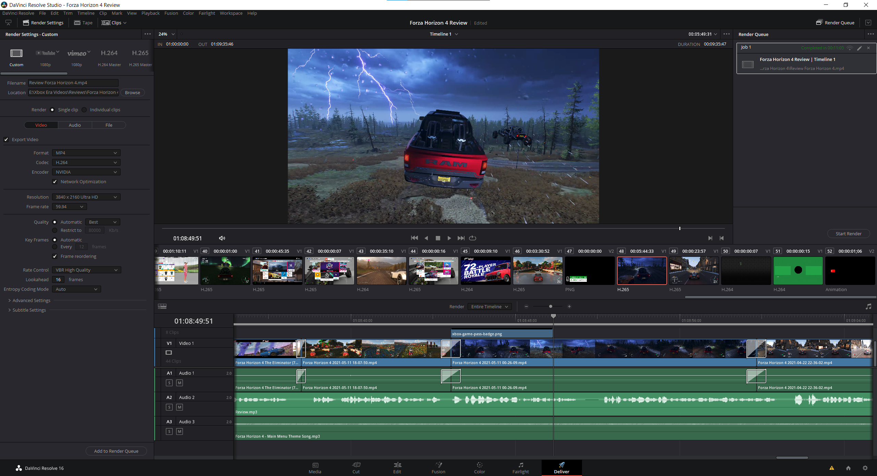This screenshot has height=476, width=877.
Task: Click the yellow warning triangle icon
Action: pos(831,468)
